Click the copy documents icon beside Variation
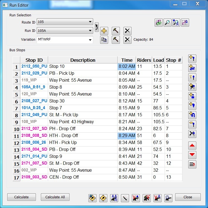This screenshot has width=208, height=208. [104, 40]
